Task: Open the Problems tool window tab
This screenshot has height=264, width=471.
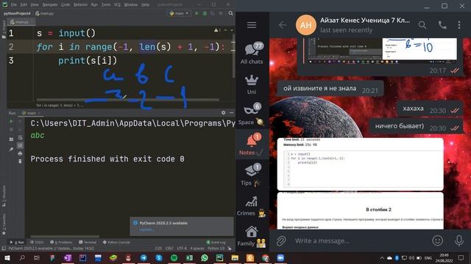Action: [x=62, y=242]
